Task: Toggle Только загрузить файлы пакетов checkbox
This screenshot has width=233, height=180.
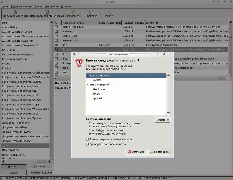Action: 87,139
